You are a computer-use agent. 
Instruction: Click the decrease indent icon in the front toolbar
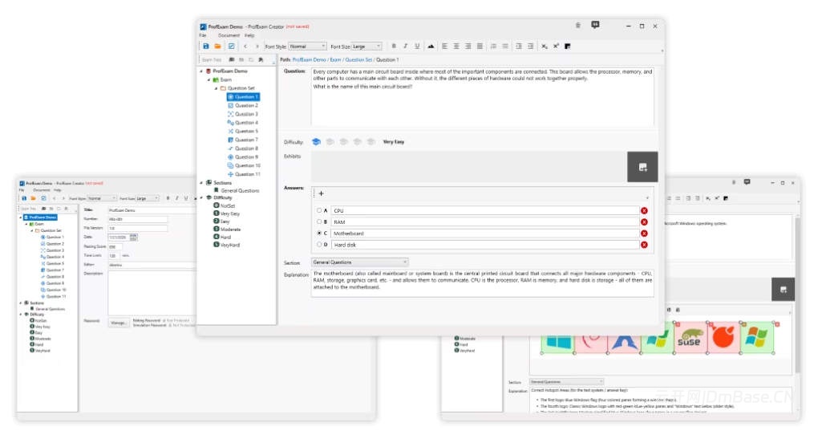[519, 47]
